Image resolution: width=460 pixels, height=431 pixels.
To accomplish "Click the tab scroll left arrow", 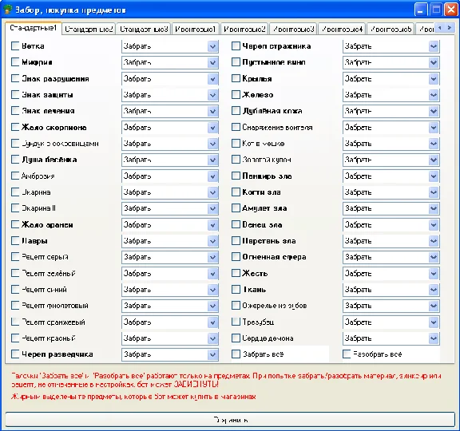I will point(439,28).
